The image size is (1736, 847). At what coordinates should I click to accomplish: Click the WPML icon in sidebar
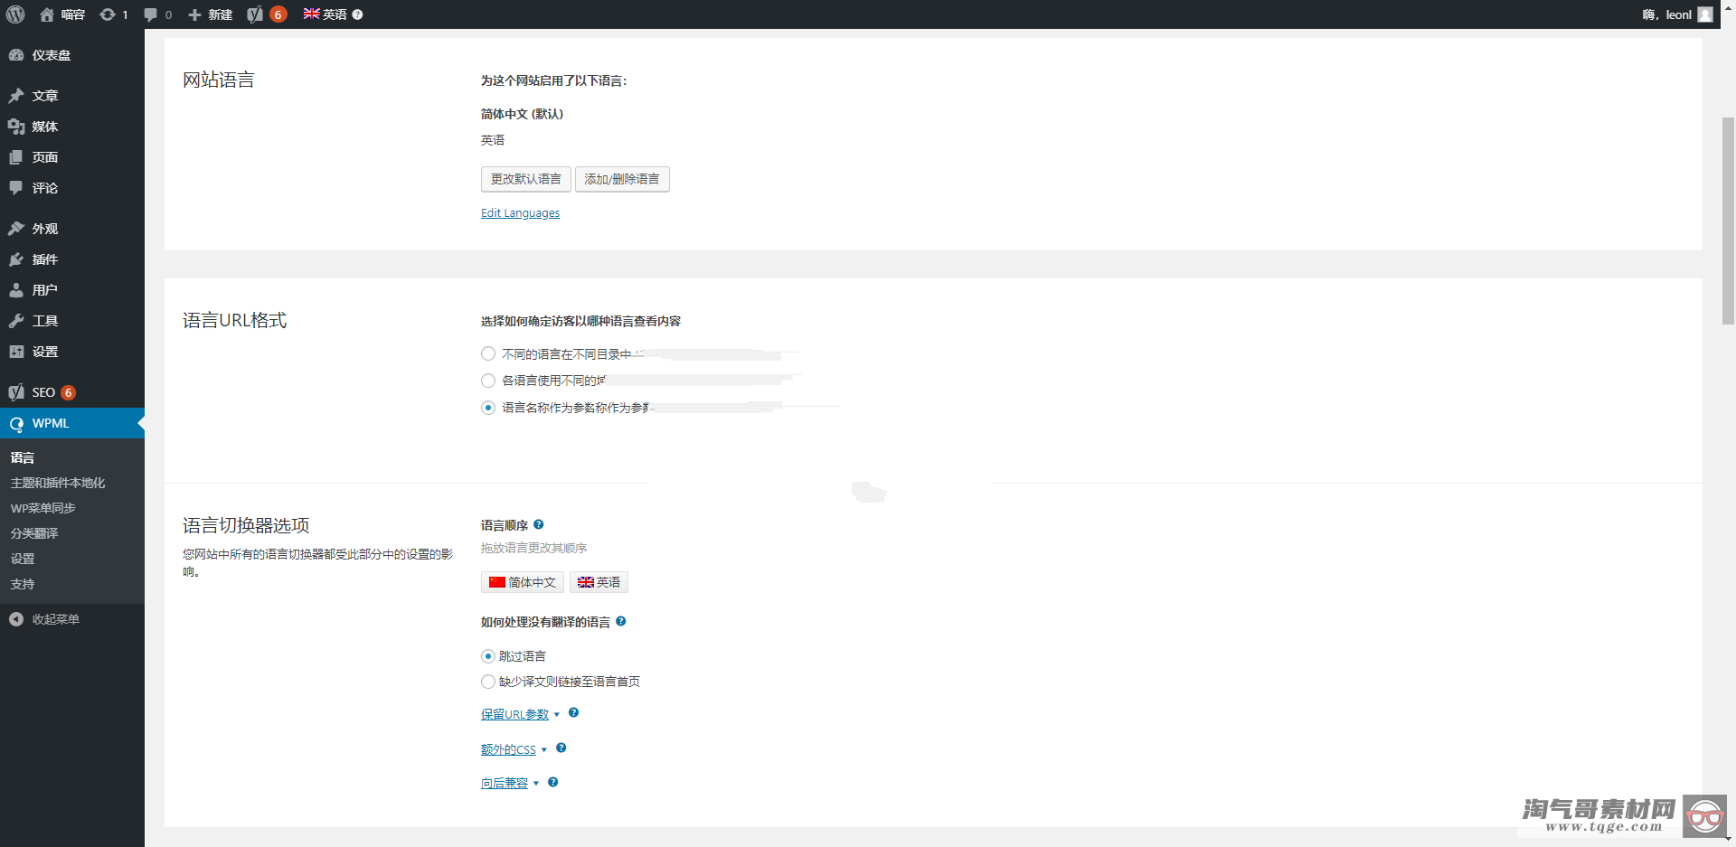click(x=16, y=423)
